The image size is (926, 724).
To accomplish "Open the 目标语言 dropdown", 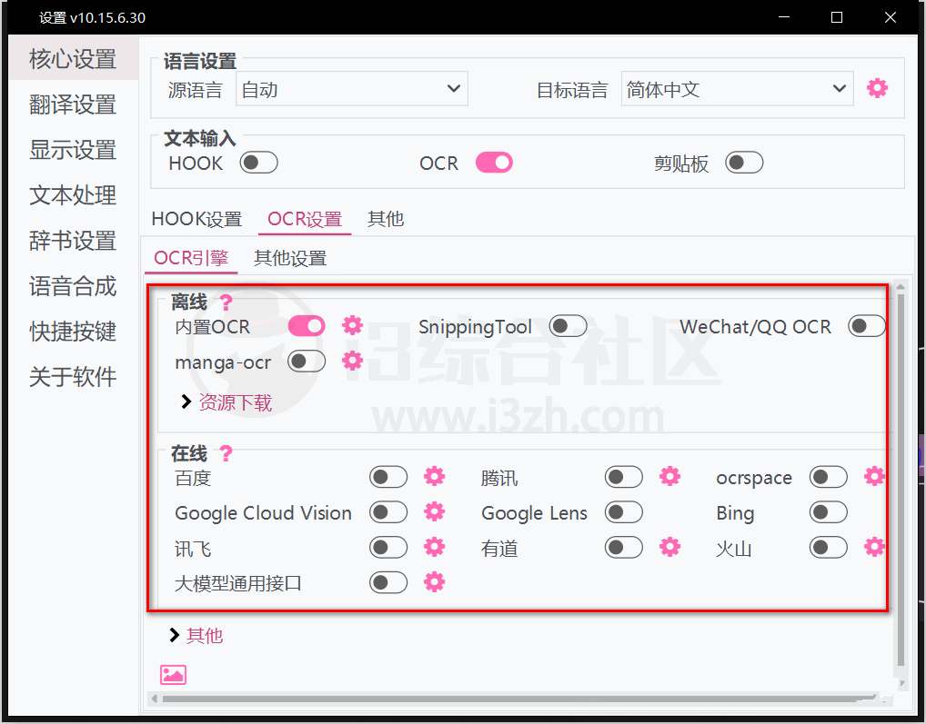I will [x=737, y=89].
